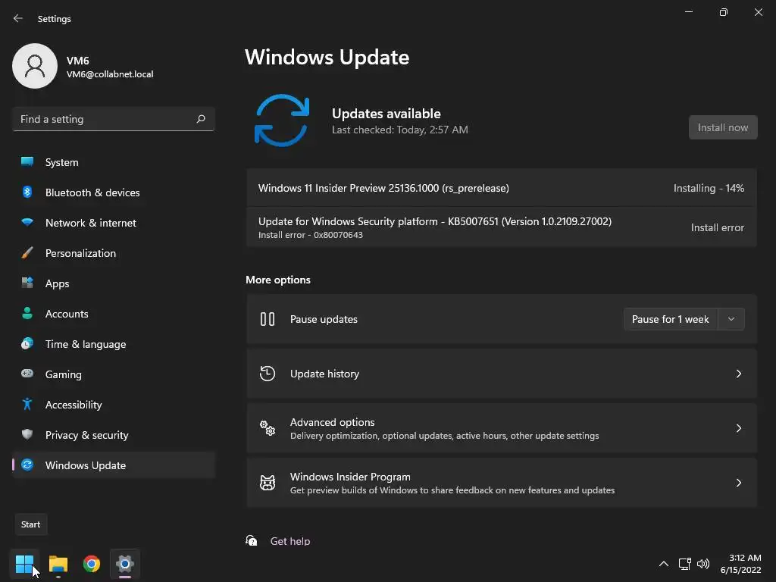The width and height of the screenshot is (776, 582).
Task: Click the Windows Start button
Action: [x=24, y=564]
